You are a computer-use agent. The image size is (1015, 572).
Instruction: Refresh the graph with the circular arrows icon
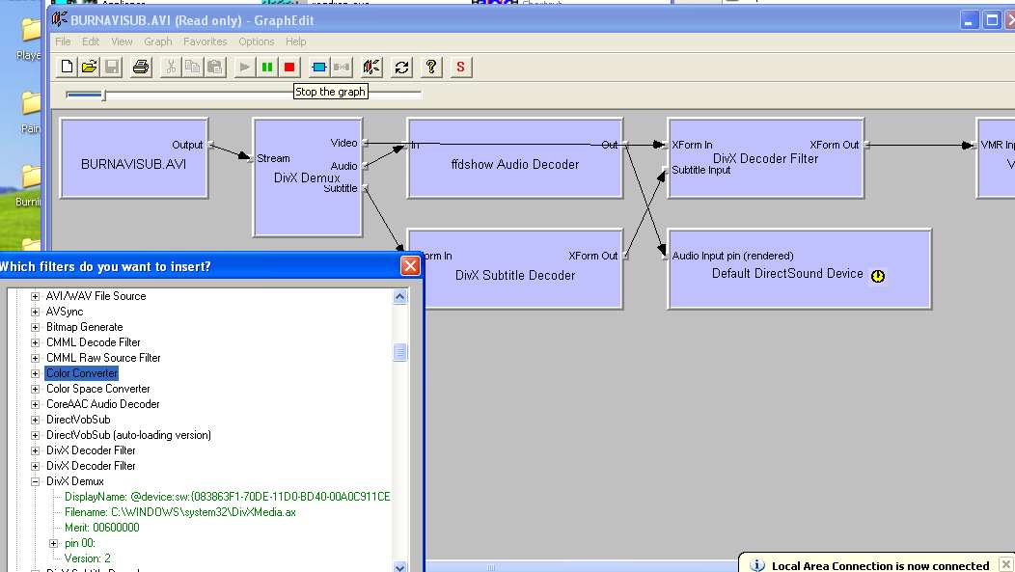pyautogui.click(x=402, y=67)
